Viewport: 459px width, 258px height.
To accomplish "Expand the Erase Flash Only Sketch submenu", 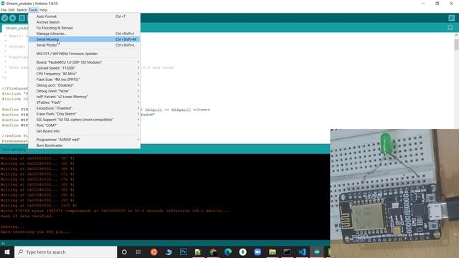I will 85,114.
